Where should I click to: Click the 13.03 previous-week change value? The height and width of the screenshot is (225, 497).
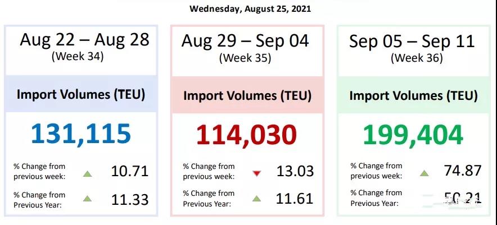click(x=295, y=171)
